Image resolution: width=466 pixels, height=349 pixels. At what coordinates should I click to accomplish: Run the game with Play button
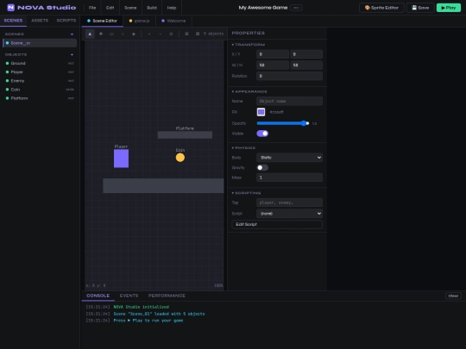(449, 8)
